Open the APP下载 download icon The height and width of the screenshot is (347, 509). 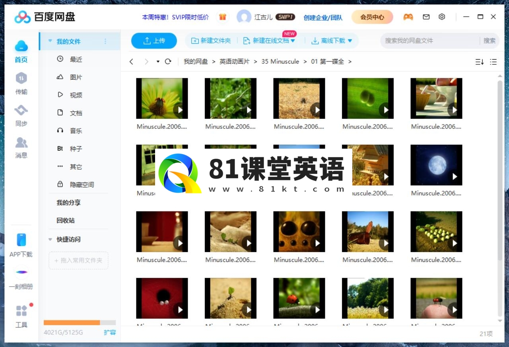[x=21, y=240]
